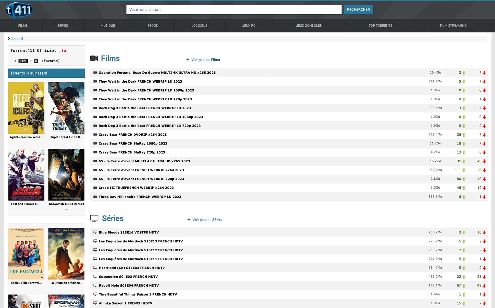Click green seeders arrow on Operation Fortune row
This screenshot has width=495, height=308.
click(x=464, y=73)
